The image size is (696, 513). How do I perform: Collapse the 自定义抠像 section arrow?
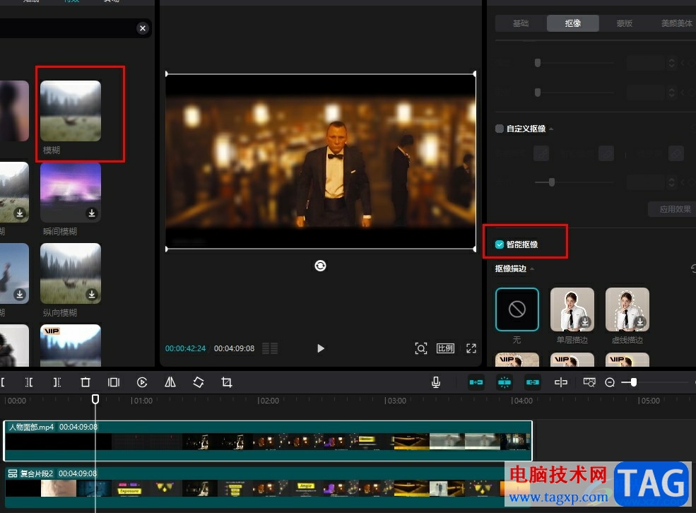point(551,129)
